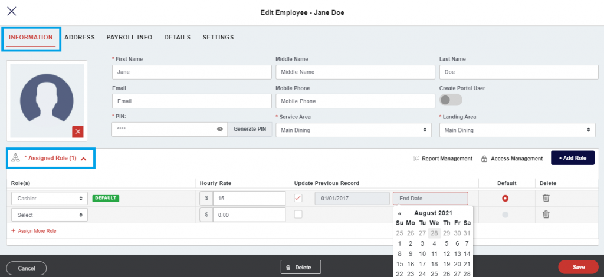Click the August 2021 calendar header

pos(434,213)
